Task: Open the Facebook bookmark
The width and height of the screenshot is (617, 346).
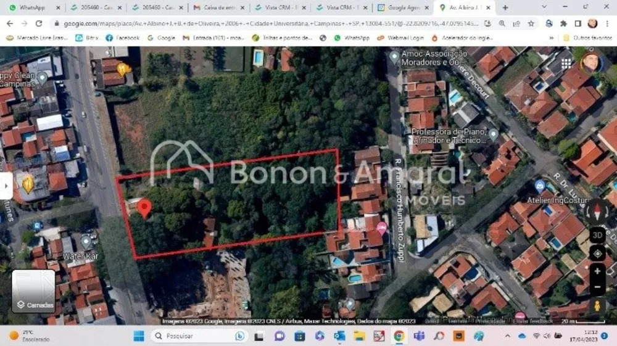Action: [122, 38]
